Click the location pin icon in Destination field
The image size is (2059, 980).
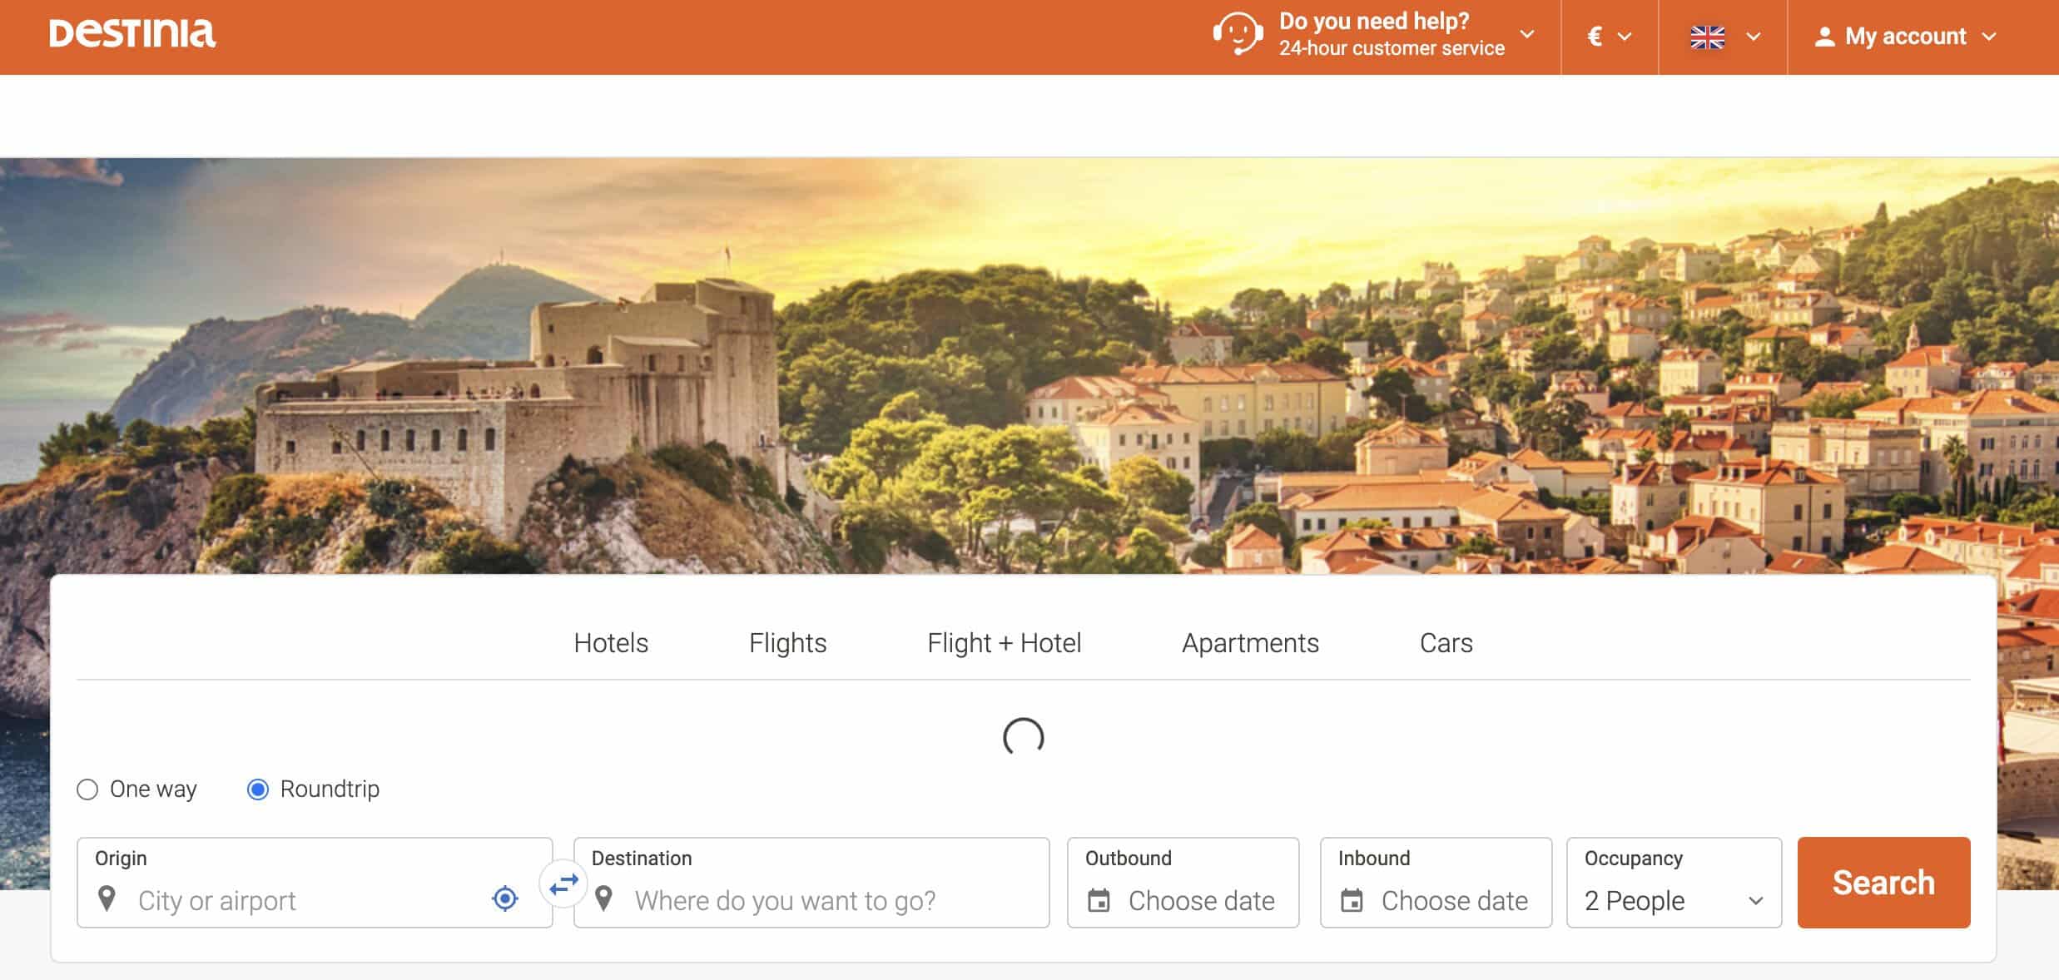point(605,900)
